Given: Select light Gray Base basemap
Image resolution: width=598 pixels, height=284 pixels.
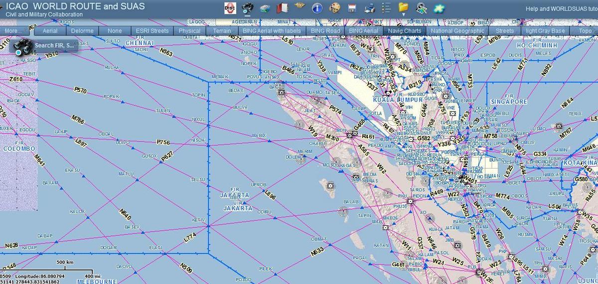Looking at the screenshot, I should (x=545, y=31).
